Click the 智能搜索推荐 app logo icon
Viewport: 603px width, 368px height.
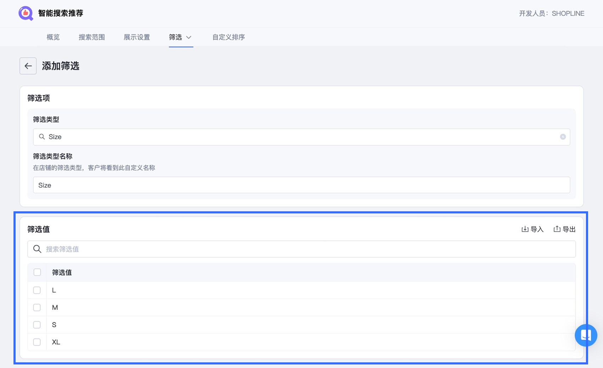point(26,13)
